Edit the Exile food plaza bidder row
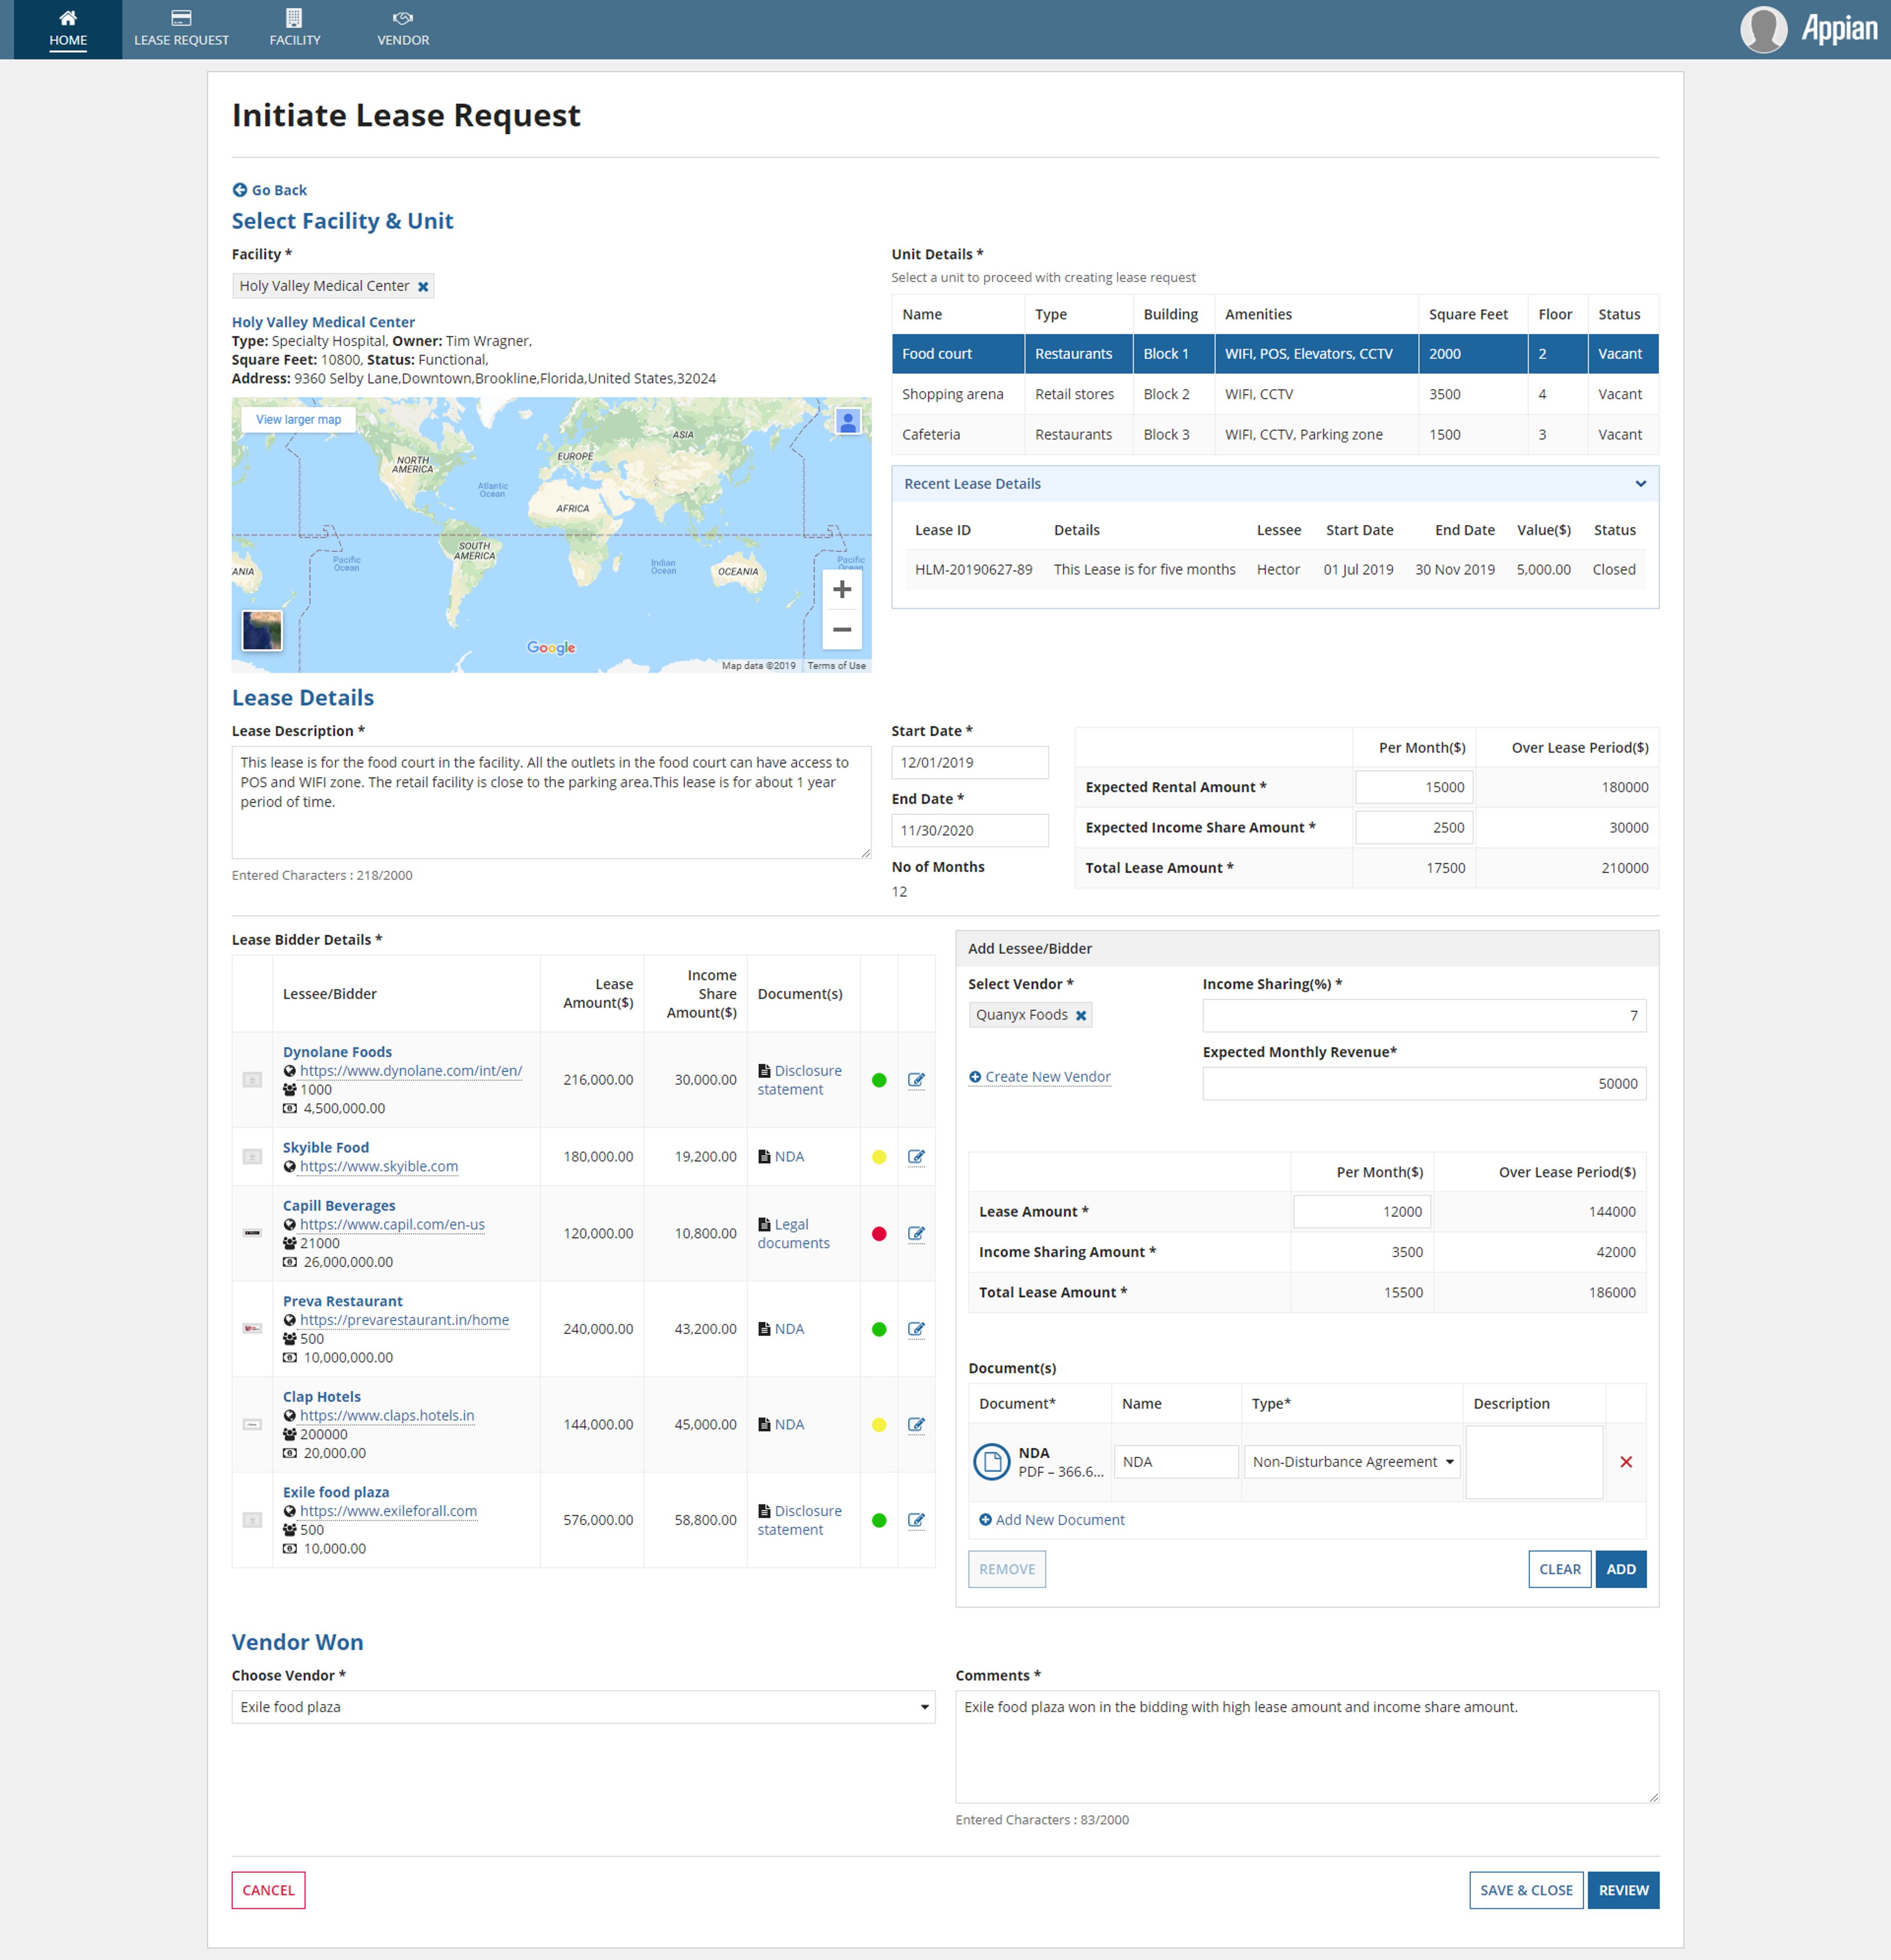 [x=916, y=1520]
